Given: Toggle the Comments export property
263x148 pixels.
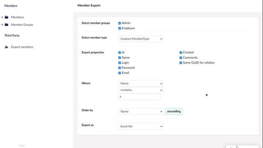Looking at the screenshot, I should point(181,58).
